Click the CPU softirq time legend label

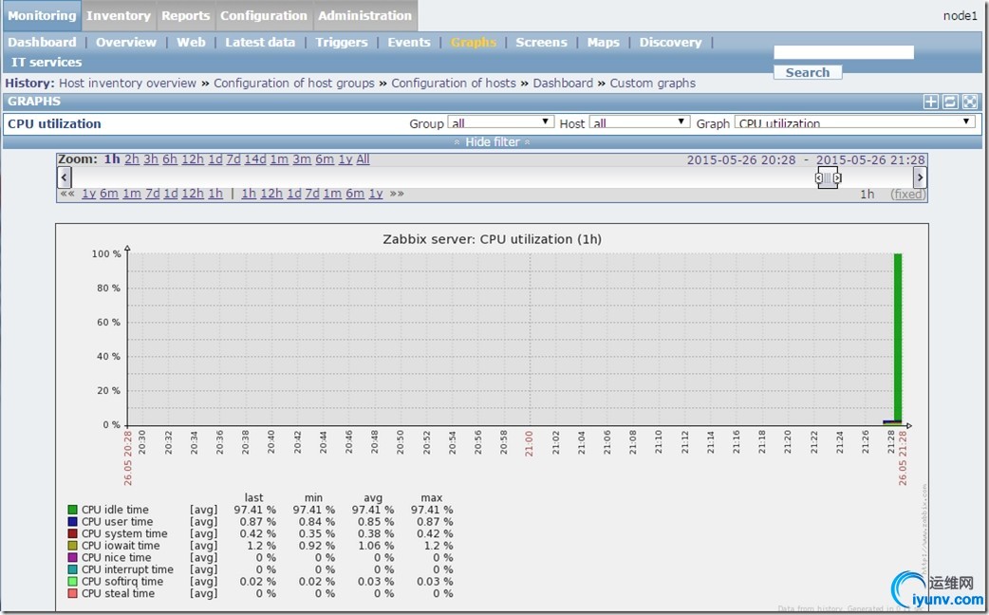pyautogui.click(x=122, y=582)
